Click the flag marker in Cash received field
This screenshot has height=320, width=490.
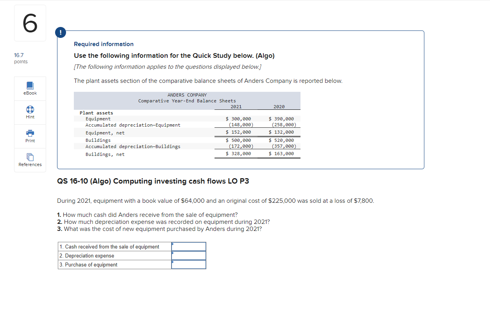[172, 244]
